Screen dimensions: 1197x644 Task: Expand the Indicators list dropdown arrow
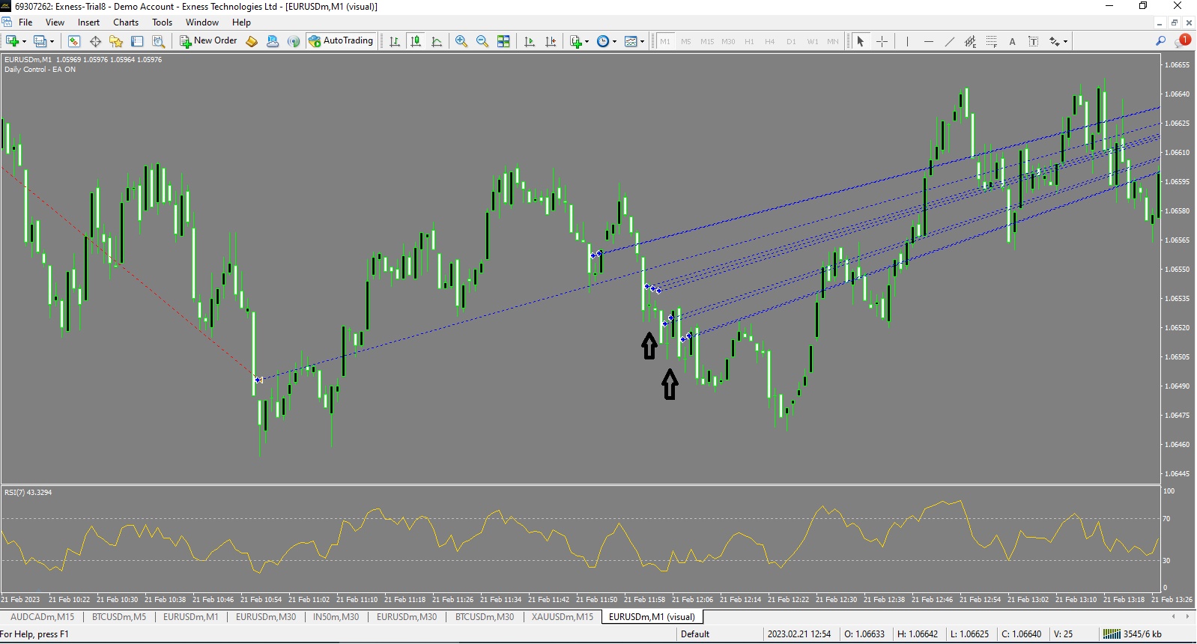click(587, 41)
